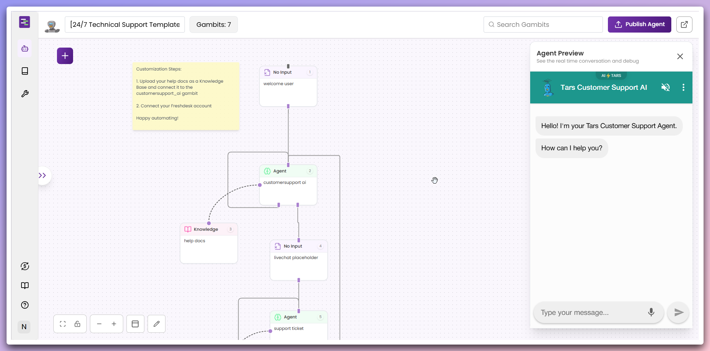Open the help question mark icon
This screenshot has height=351, width=710.
tap(25, 305)
